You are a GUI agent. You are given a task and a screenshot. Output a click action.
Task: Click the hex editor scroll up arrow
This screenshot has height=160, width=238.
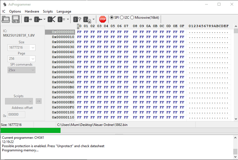point(236,26)
